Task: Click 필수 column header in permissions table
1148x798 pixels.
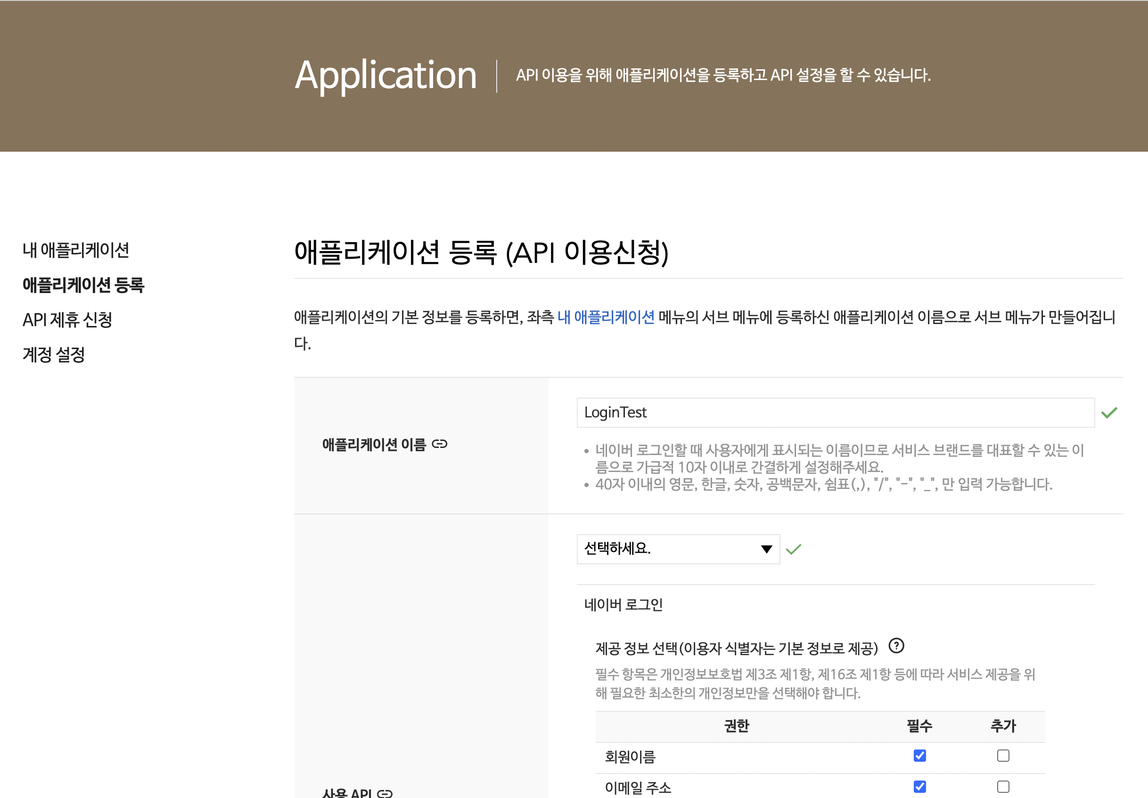Action: pyautogui.click(x=919, y=726)
